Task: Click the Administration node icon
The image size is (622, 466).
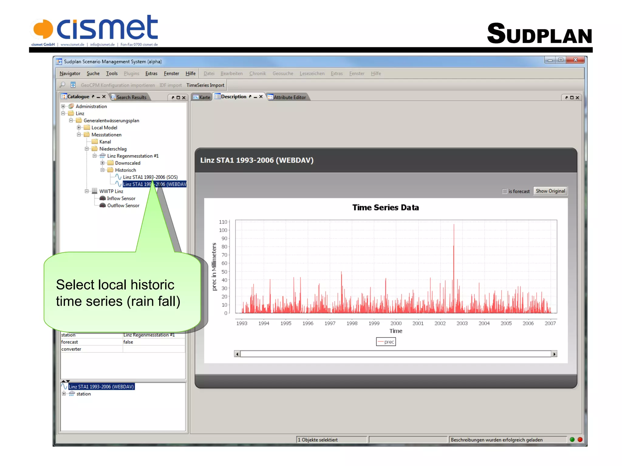Action: coord(71,106)
